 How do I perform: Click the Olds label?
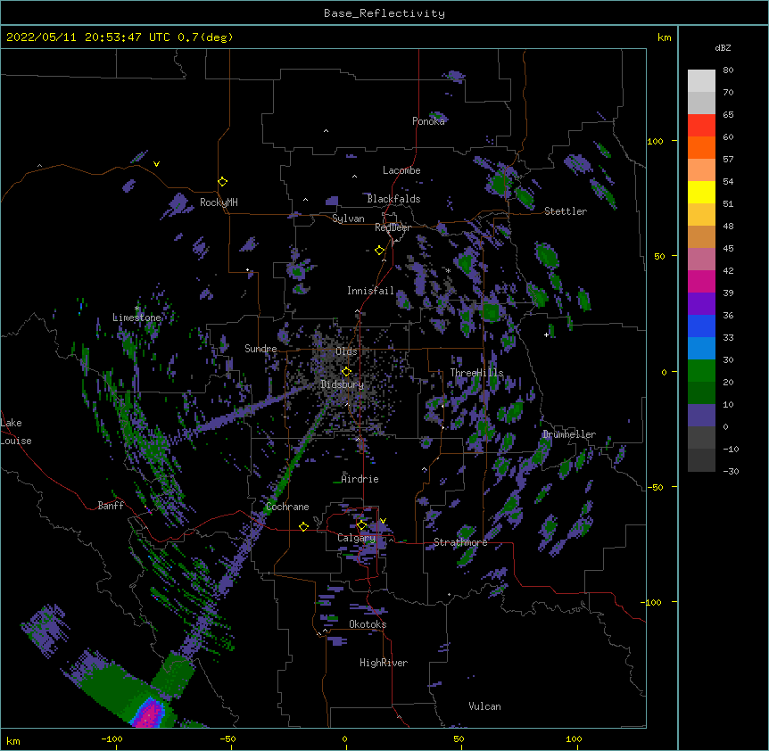click(346, 351)
